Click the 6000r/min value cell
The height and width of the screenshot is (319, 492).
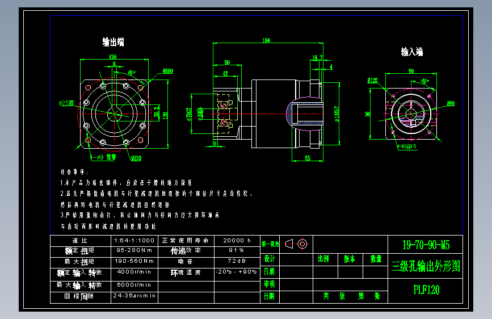(134, 285)
